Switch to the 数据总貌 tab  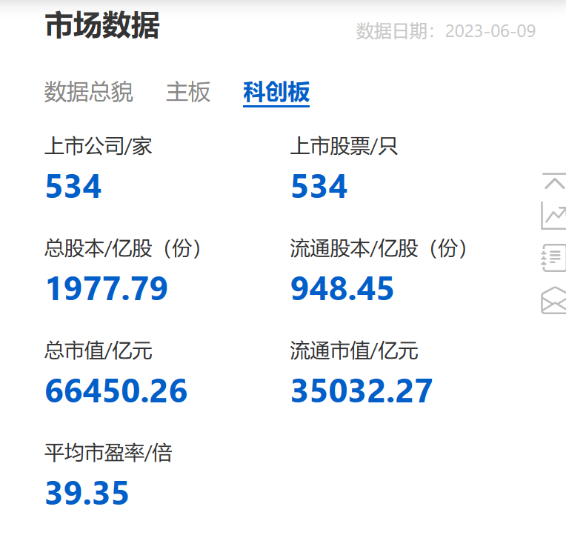click(x=89, y=93)
